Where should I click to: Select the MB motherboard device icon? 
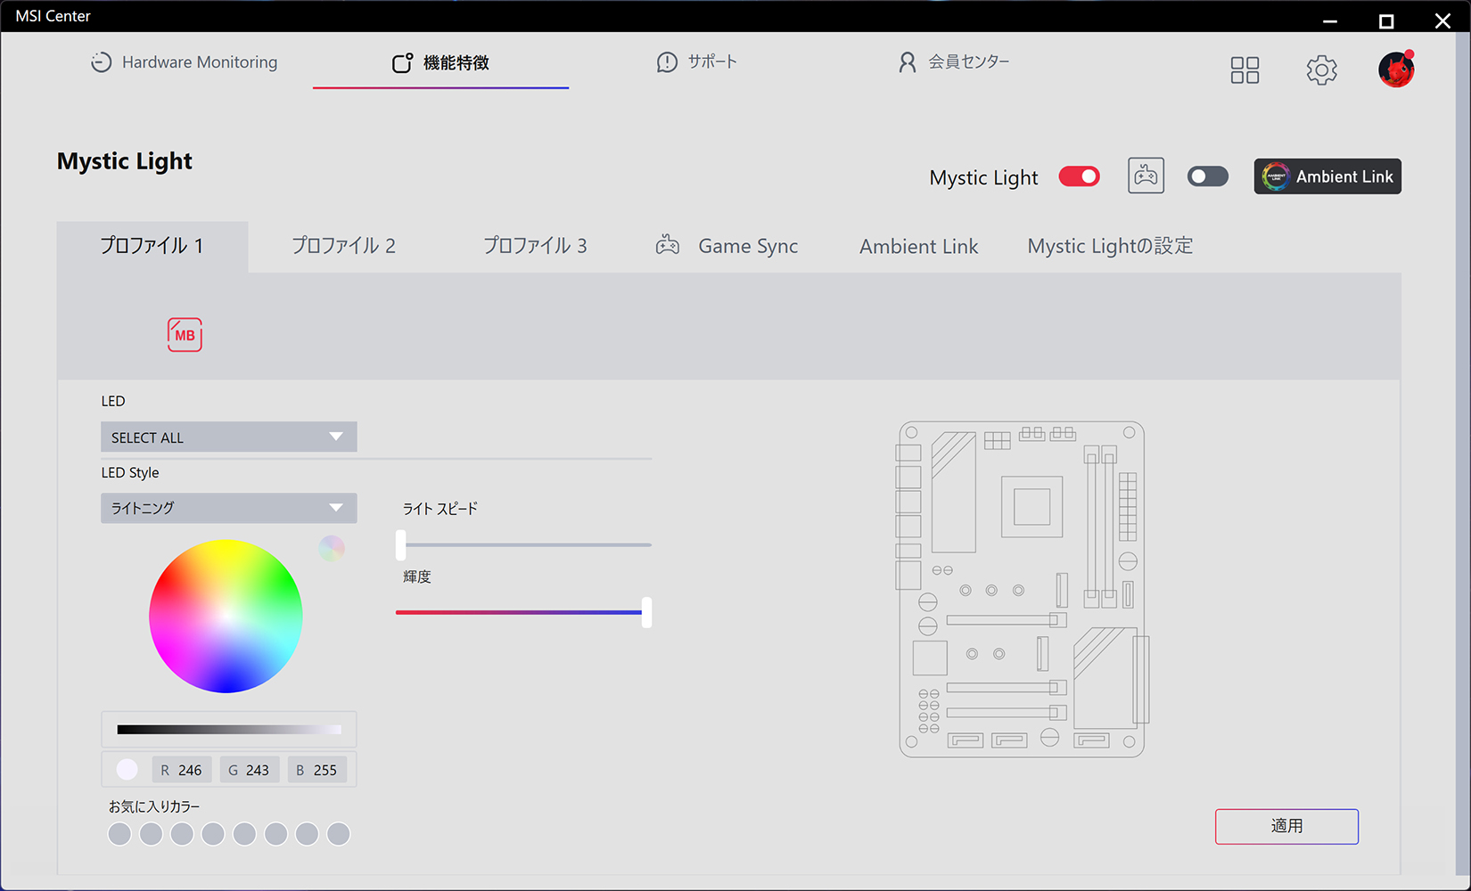[184, 335]
